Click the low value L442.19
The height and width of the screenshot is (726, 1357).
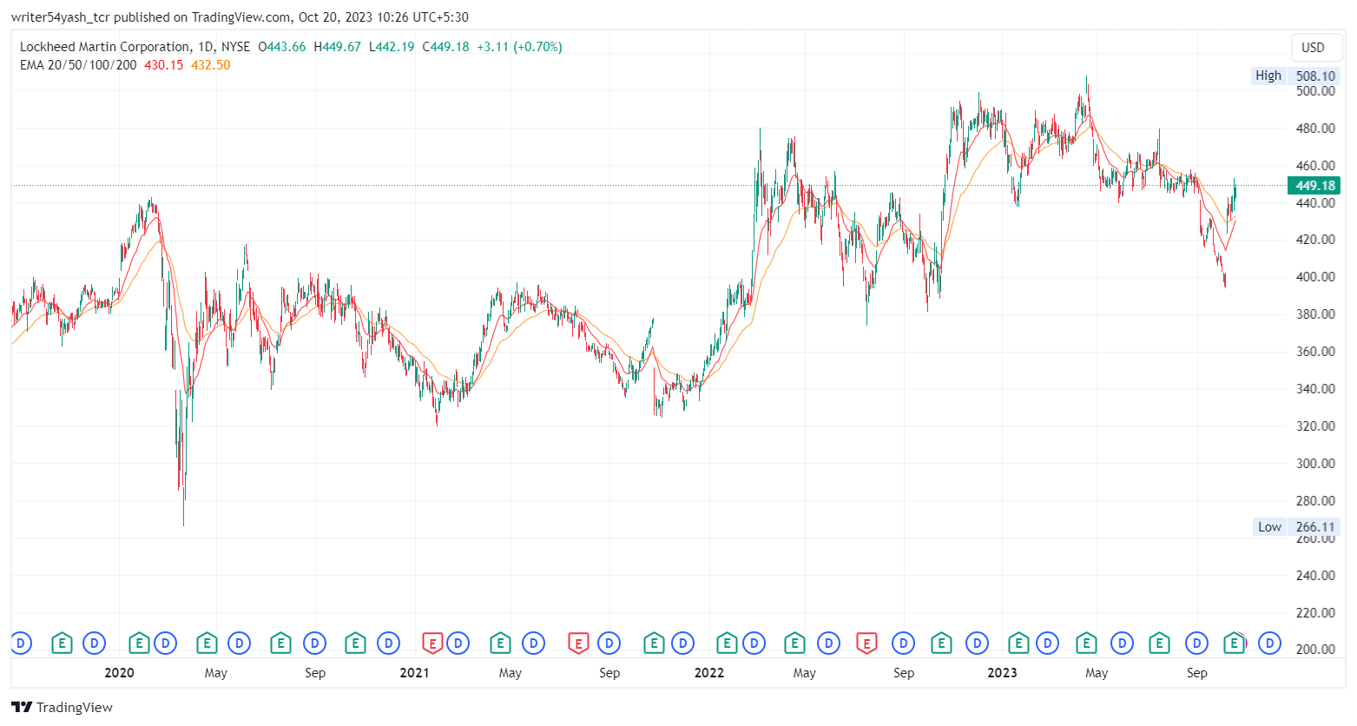pos(392,47)
